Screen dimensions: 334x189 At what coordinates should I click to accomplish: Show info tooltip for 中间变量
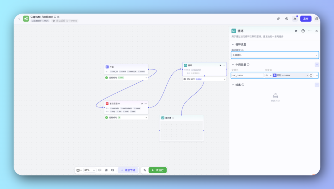[x=248, y=65]
